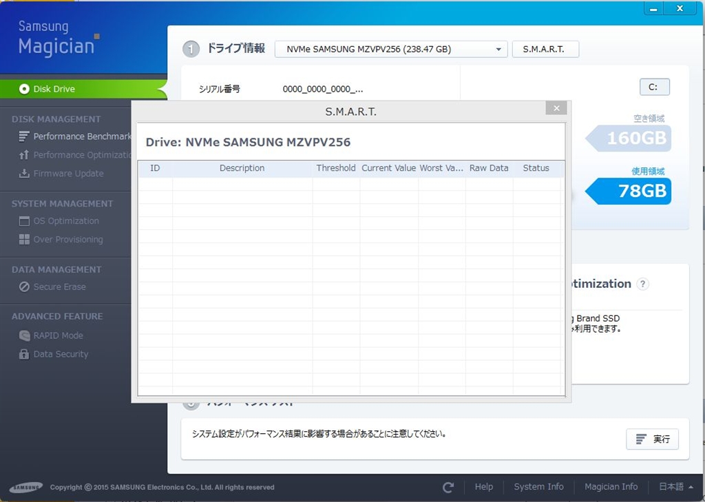Open Help link in footer
The image size is (705, 502).
tap(484, 487)
